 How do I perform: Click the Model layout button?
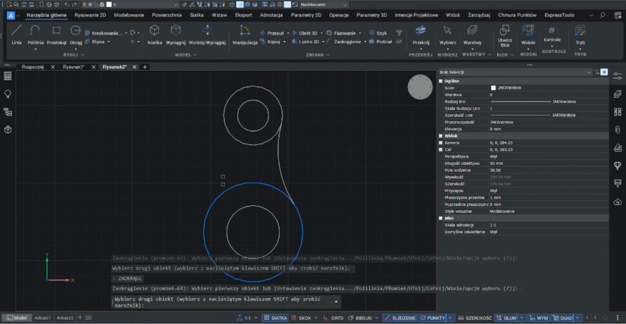click(18, 318)
